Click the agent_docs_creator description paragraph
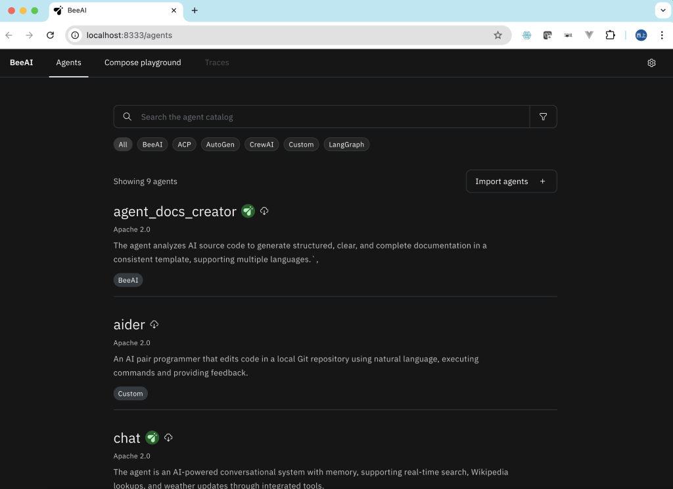Image resolution: width=673 pixels, height=489 pixels. click(300, 252)
